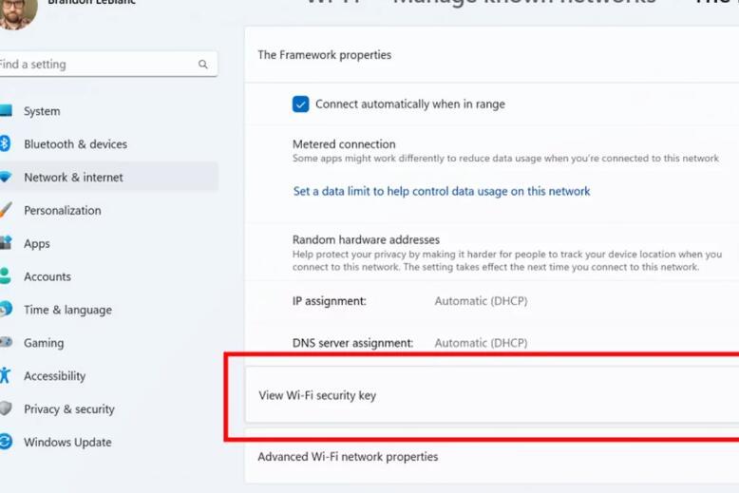
Task: Click the Windows Update sync icon
Action: coord(5,442)
